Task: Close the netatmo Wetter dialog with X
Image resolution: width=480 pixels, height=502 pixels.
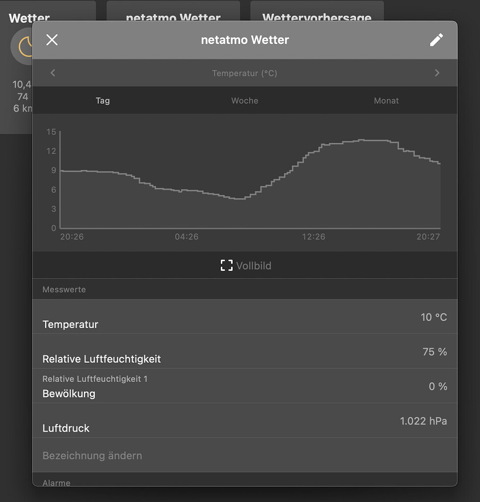Action: (x=52, y=40)
